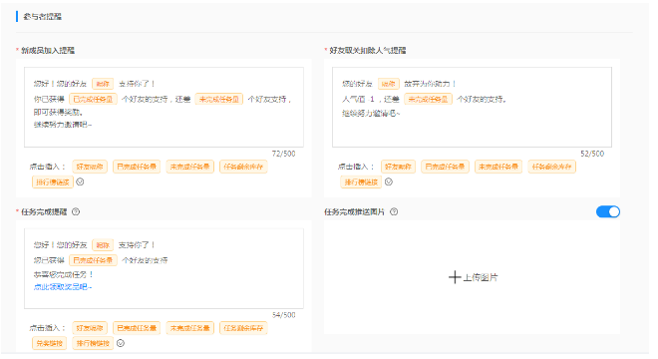The width and height of the screenshot is (658, 359).
Task: Open help icon beside 任务完成提醒 label
Action: (76, 211)
